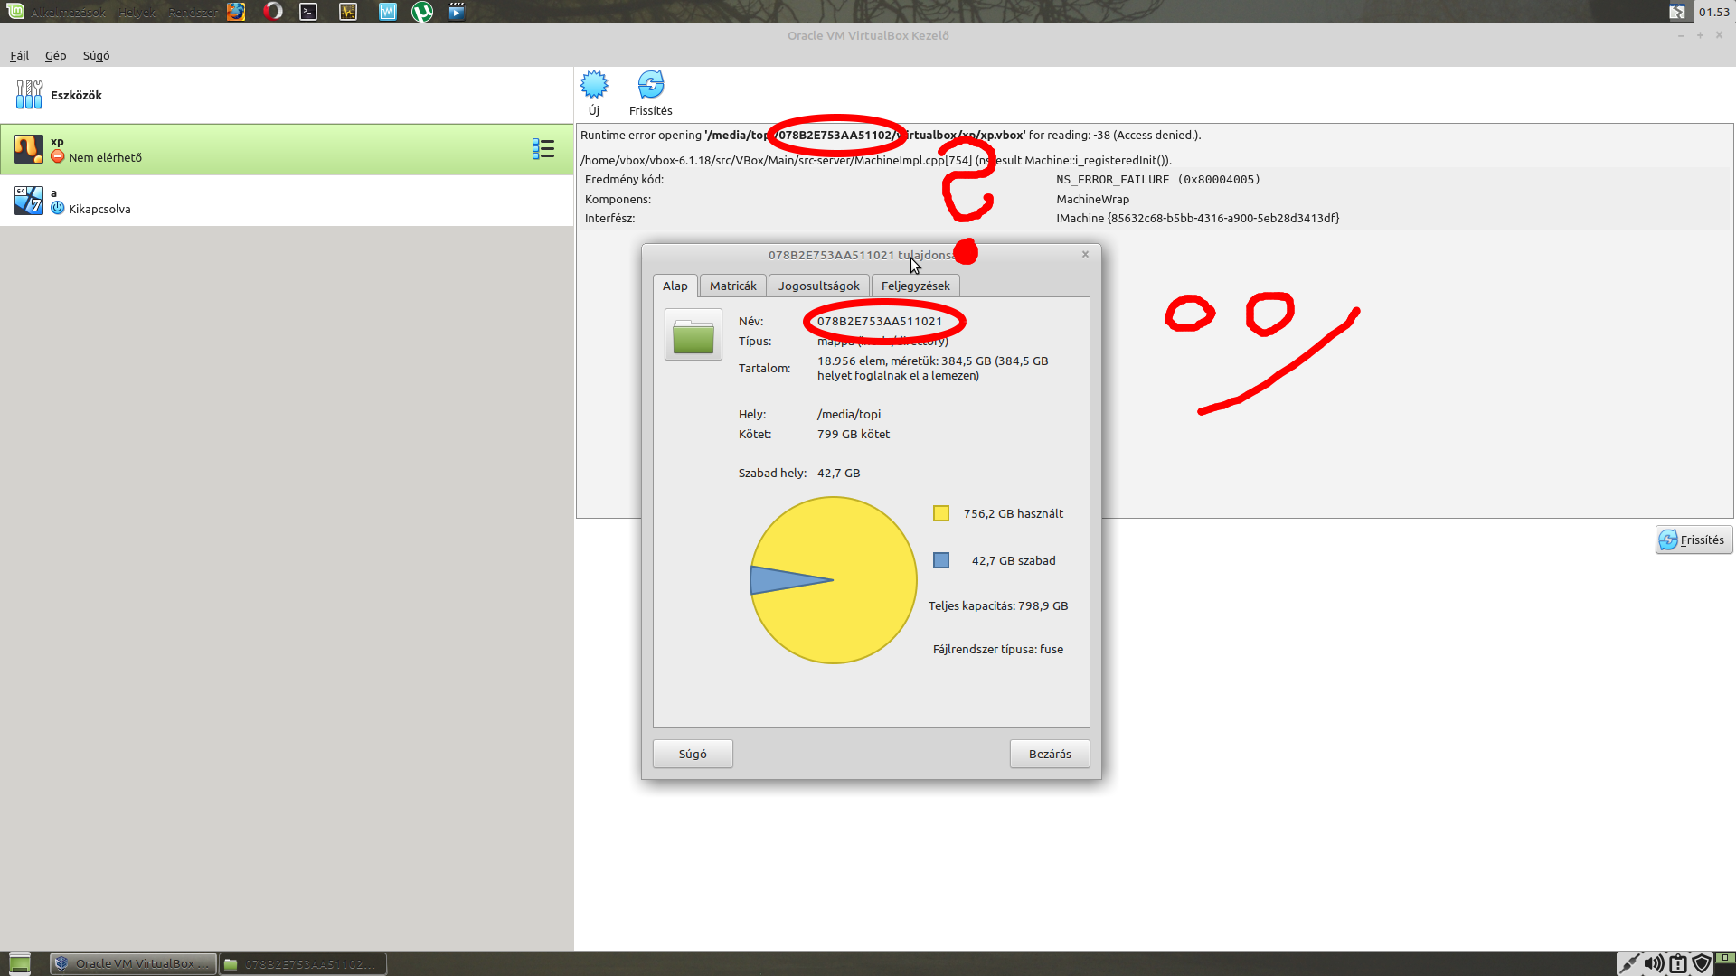Open the Súgó menu in VirtualBox
The height and width of the screenshot is (976, 1736).
(96, 55)
